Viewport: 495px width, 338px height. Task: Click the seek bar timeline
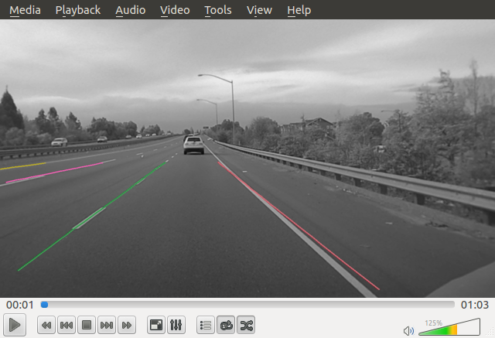(247, 305)
